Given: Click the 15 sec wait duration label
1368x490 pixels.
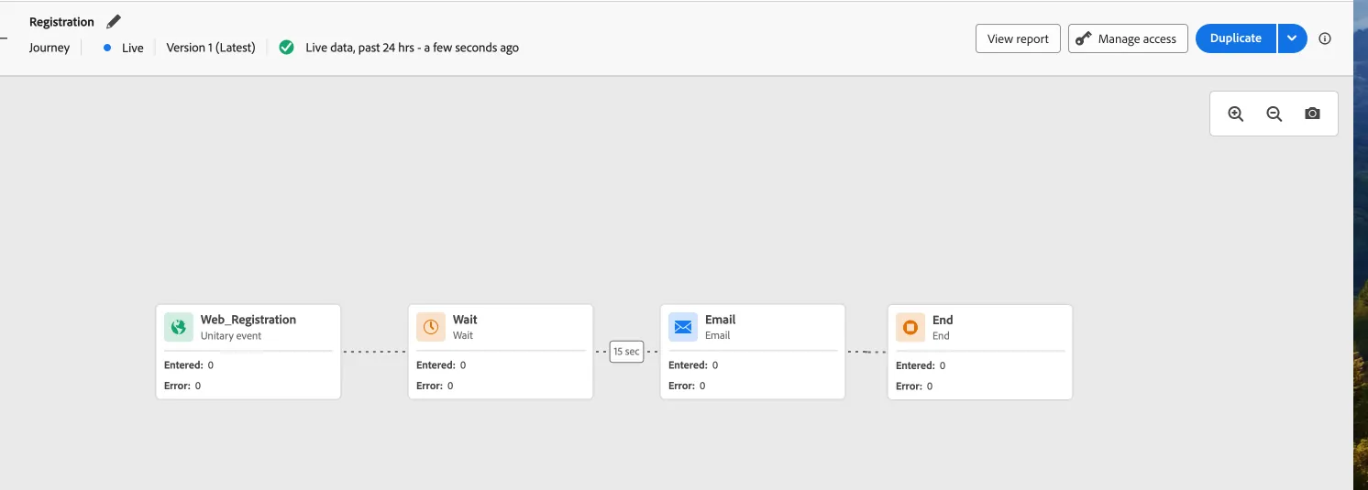Looking at the screenshot, I should tap(626, 352).
